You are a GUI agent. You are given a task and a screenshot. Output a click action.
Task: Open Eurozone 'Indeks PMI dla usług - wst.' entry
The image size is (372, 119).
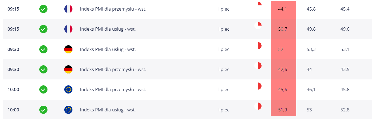point(108,110)
